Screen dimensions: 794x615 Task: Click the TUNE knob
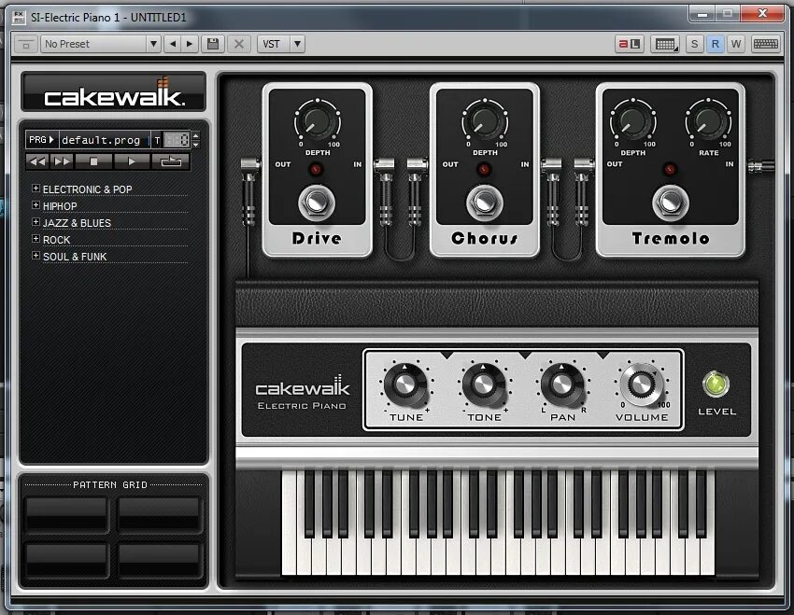[x=405, y=384]
